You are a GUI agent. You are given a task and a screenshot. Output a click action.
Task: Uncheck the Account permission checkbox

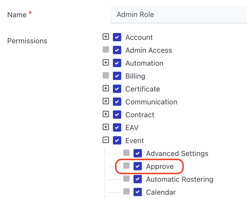117,37
